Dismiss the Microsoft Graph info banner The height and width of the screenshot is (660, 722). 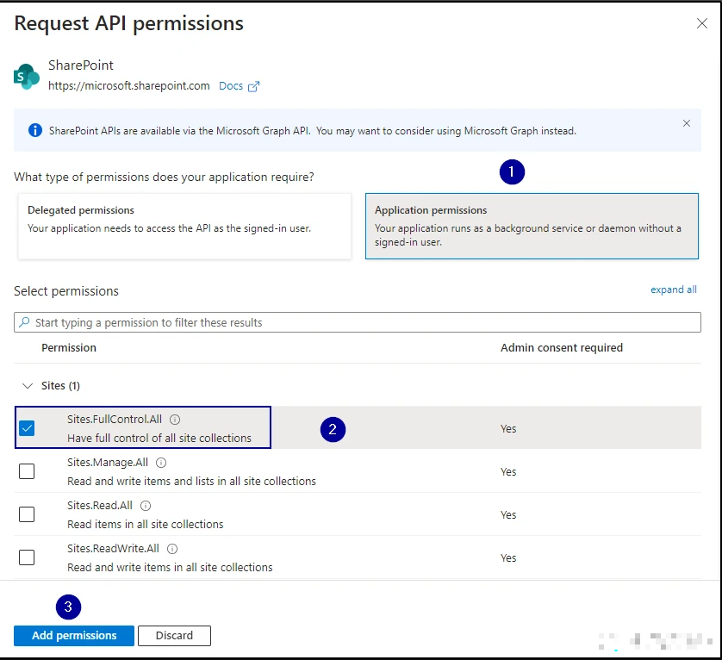point(687,123)
